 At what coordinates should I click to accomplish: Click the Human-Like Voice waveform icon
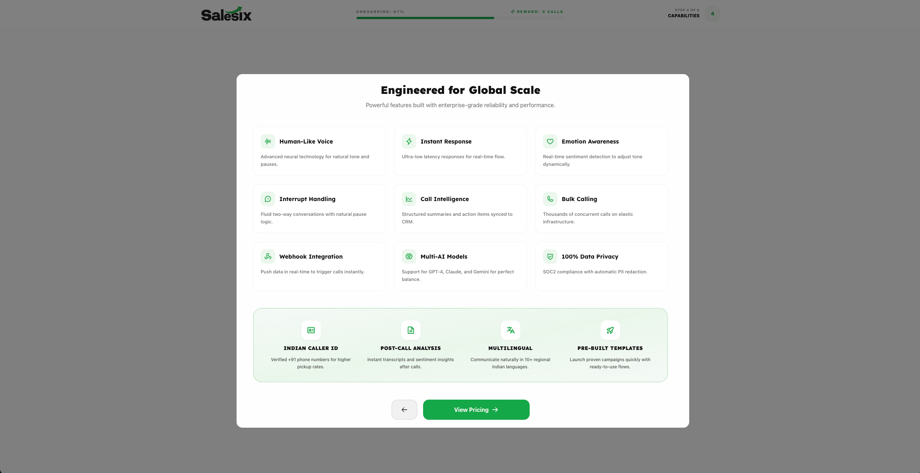click(268, 141)
